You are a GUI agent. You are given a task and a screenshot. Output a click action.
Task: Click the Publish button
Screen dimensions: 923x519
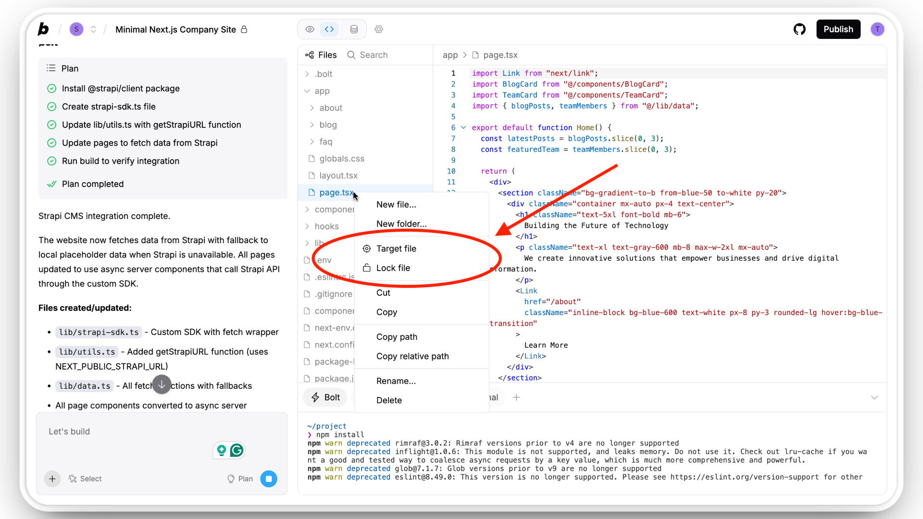pyautogui.click(x=838, y=29)
